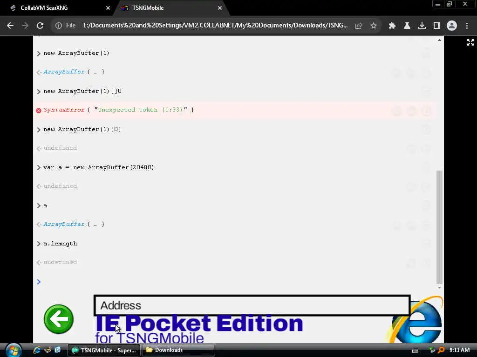Go back using browser back arrow
The height and width of the screenshot is (357, 477).
[10, 26]
